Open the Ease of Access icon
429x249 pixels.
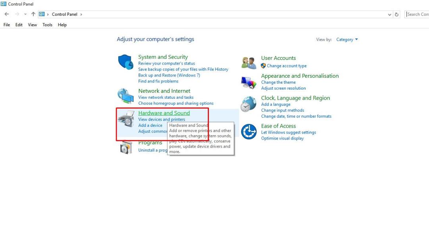tap(249, 132)
